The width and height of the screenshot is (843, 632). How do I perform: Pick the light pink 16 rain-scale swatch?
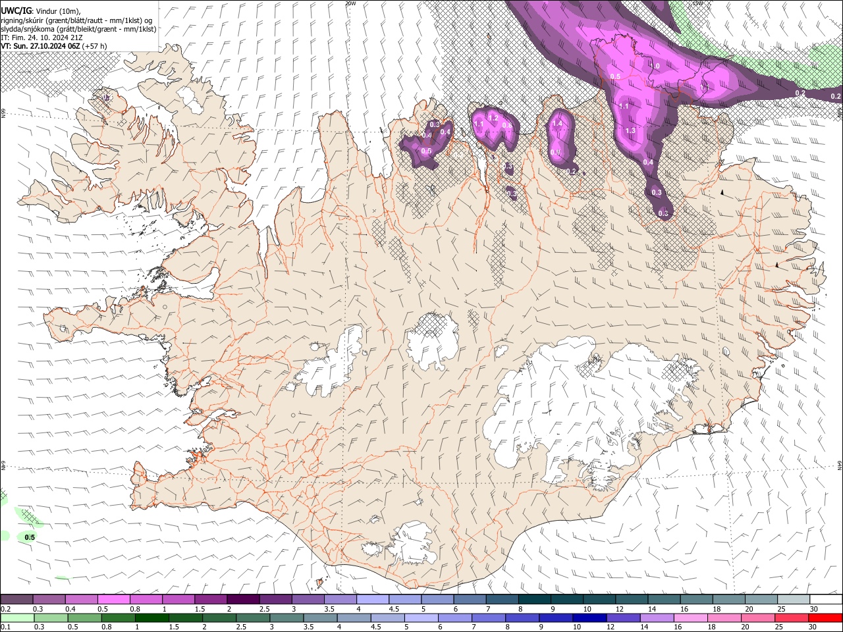coord(691,618)
